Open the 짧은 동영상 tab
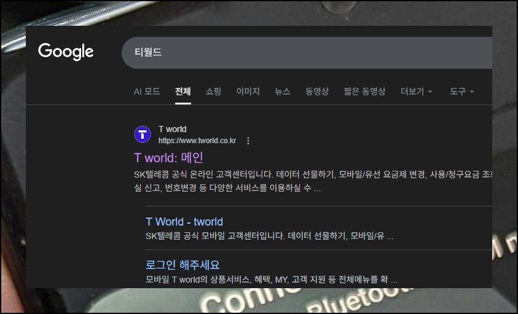This screenshot has width=518, height=314. click(365, 91)
